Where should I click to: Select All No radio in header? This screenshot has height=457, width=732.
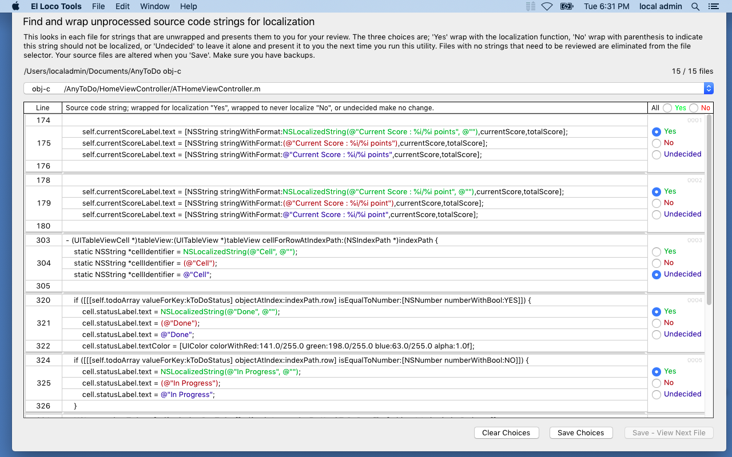(x=694, y=108)
